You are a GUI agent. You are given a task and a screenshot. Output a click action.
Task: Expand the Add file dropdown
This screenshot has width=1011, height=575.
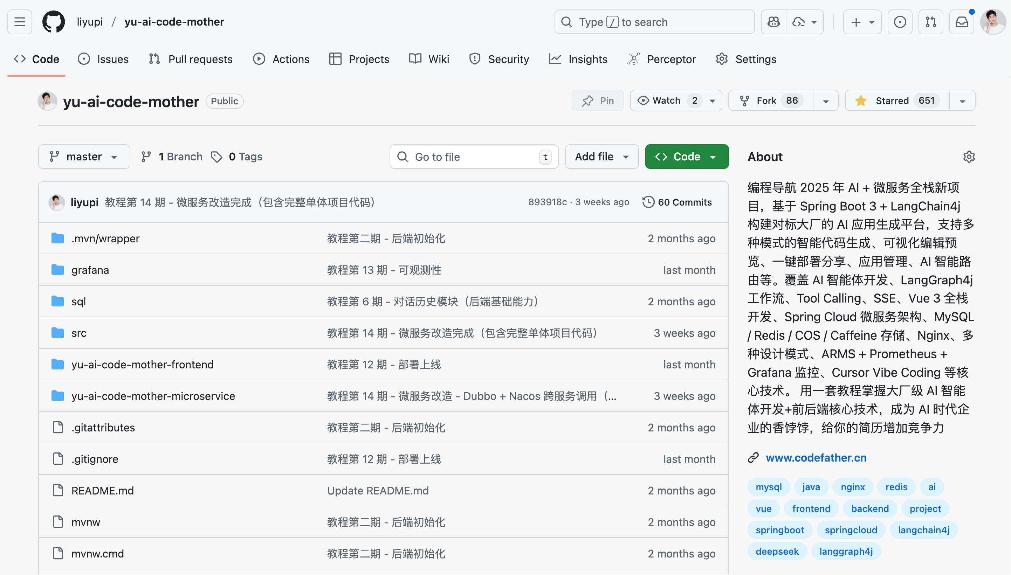(601, 157)
